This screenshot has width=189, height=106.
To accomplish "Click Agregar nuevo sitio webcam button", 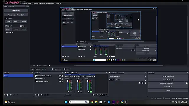I will coord(16,15).
